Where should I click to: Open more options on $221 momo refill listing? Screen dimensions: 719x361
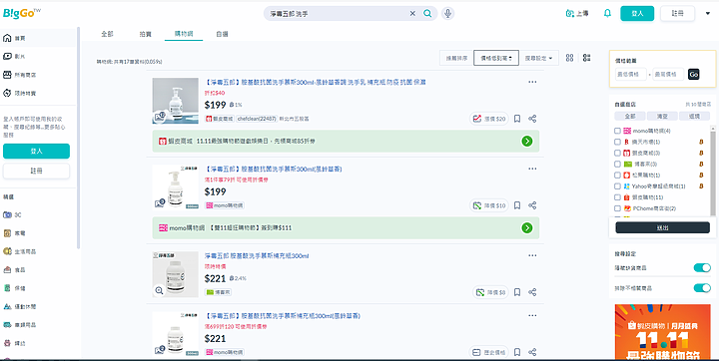tap(532, 316)
